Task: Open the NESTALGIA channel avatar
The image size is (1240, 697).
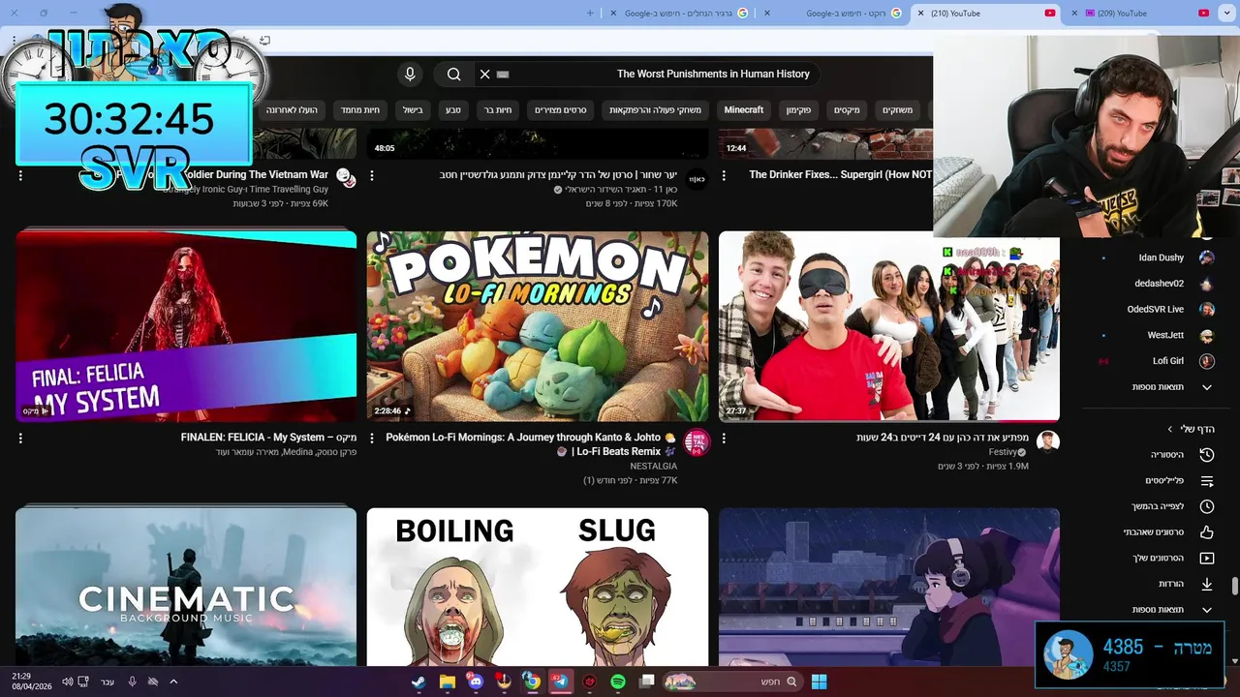Action: coord(697,443)
